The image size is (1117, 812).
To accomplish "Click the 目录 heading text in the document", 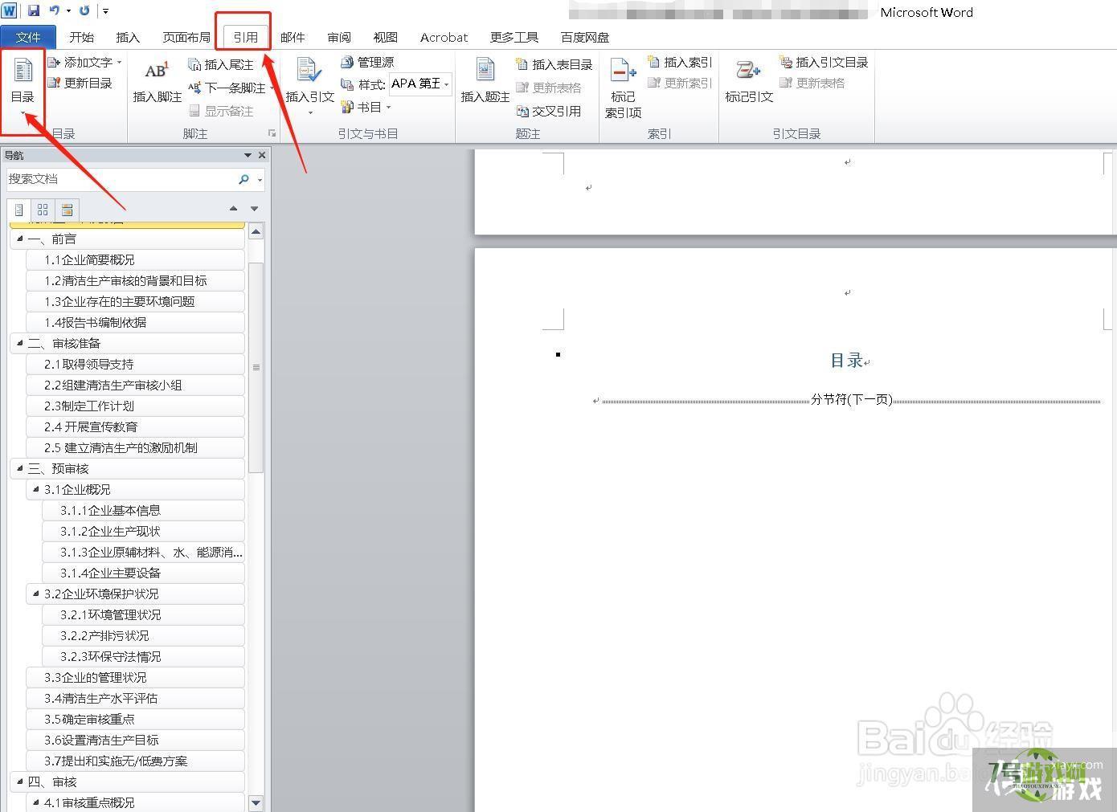I will pyautogui.click(x=847, y=361).
